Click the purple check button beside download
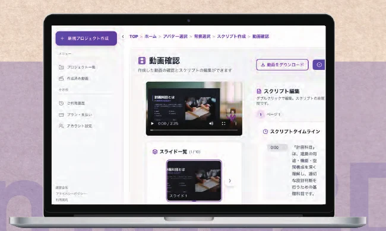 pos(319,65)
